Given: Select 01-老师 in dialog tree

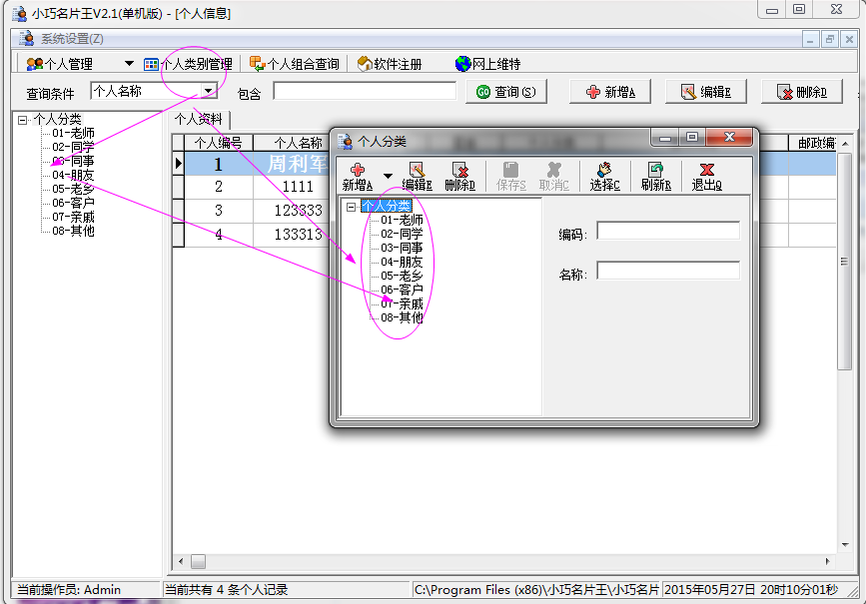Looking at the screenshot, I should tap(402, 220).
